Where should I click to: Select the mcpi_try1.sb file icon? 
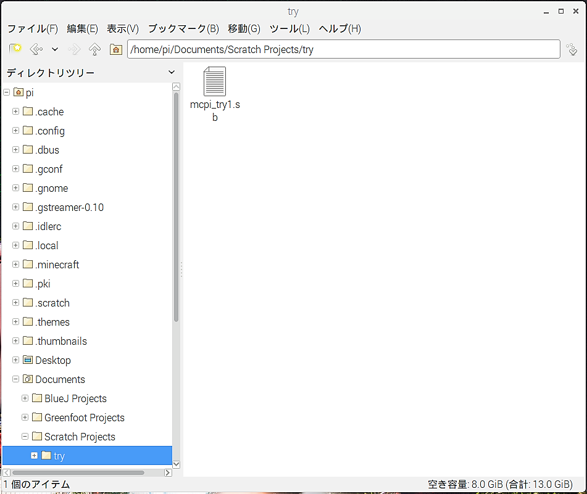[x=215, y=81]
